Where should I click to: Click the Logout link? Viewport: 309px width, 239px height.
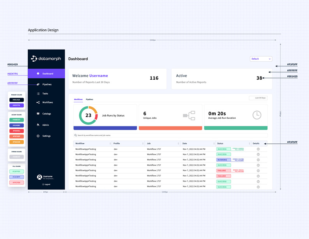[x=46, y=184]
